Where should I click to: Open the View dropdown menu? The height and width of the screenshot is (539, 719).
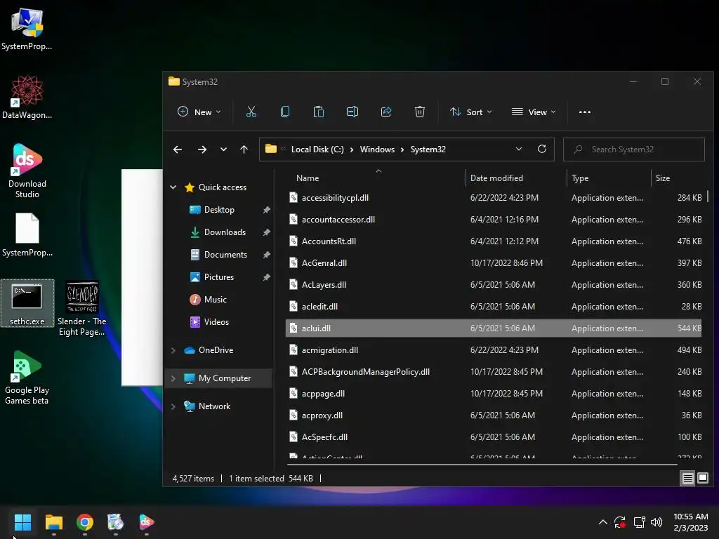point(534,112)
